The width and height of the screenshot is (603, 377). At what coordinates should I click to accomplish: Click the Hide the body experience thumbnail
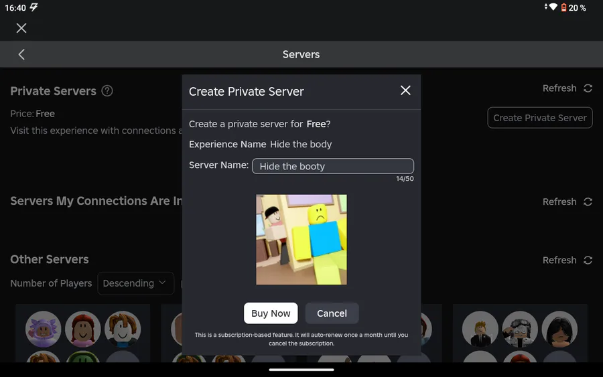tap(301, 240)
